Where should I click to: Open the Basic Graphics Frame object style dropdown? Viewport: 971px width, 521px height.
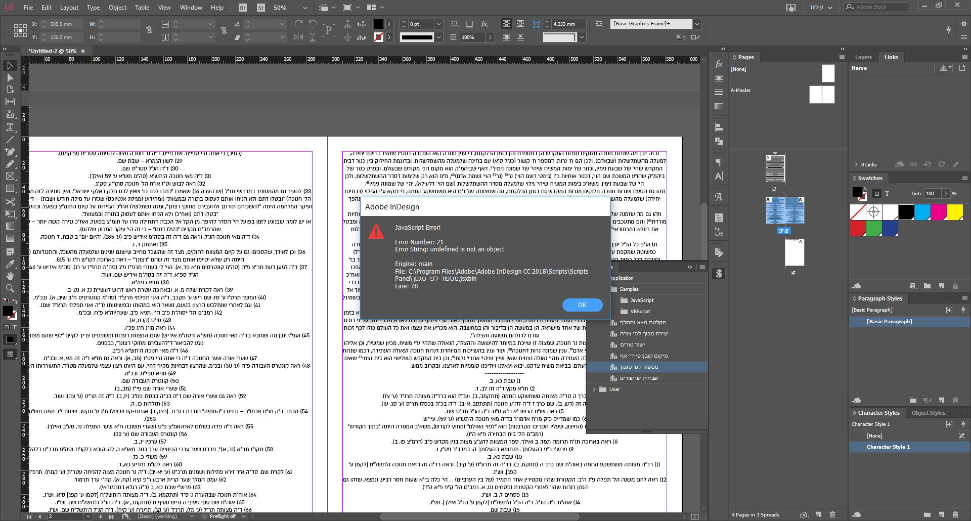(697, 24)
